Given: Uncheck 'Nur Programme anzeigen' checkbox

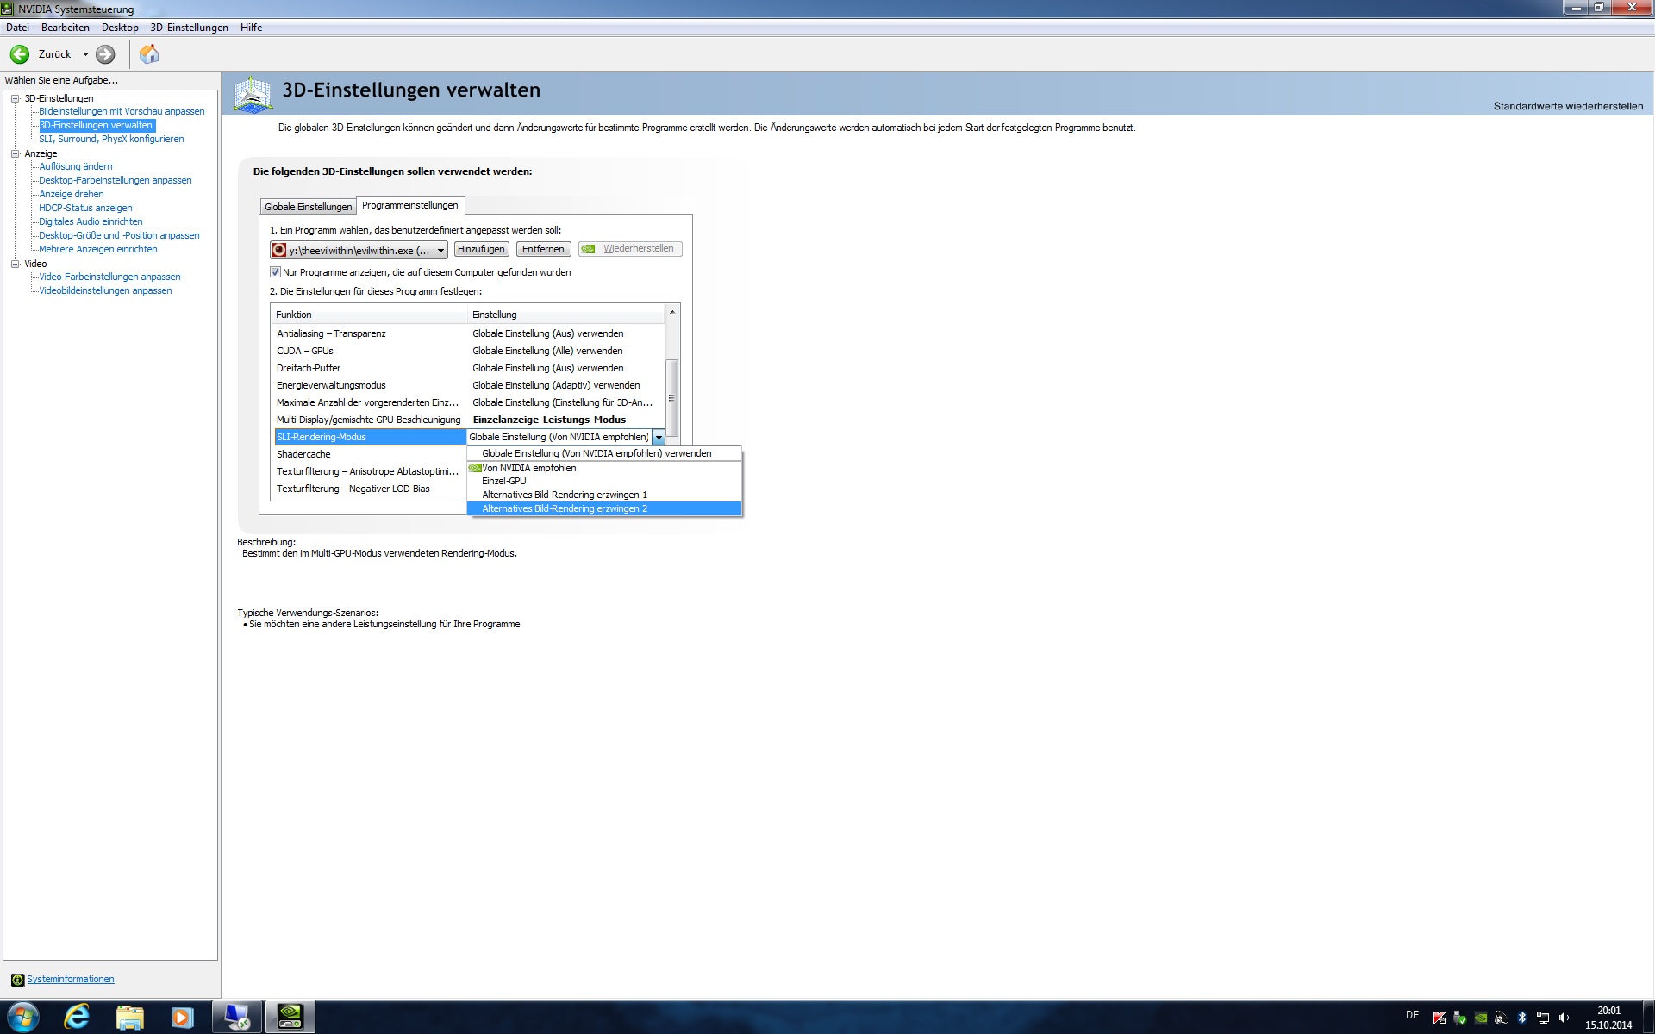Looking at the screenshot, I should click(276, 272).
